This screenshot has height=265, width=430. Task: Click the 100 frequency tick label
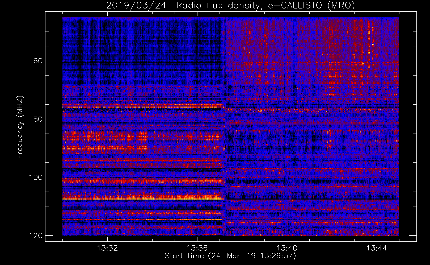[x=36, y=177]
